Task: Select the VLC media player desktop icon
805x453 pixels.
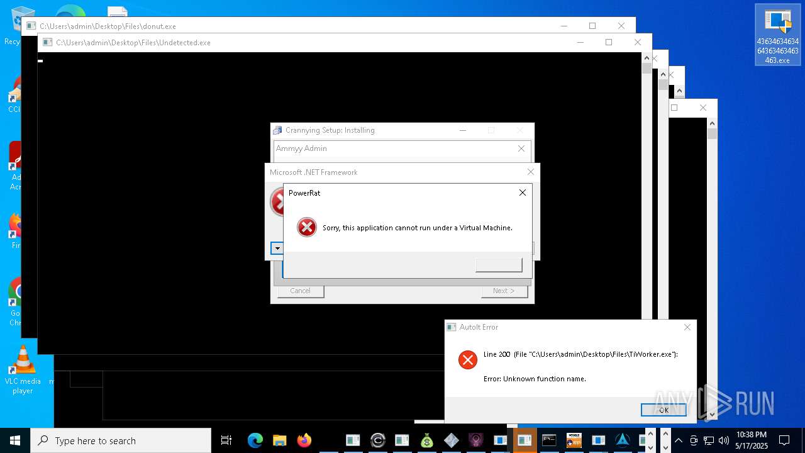Action: pyautogui.click(x=23, y=370)
